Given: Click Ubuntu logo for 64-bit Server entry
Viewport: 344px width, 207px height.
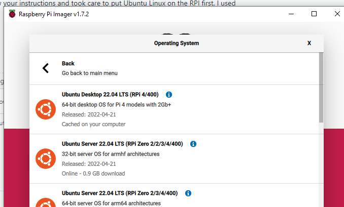Looking at the screenshot, I should click(x=46, y=202).
